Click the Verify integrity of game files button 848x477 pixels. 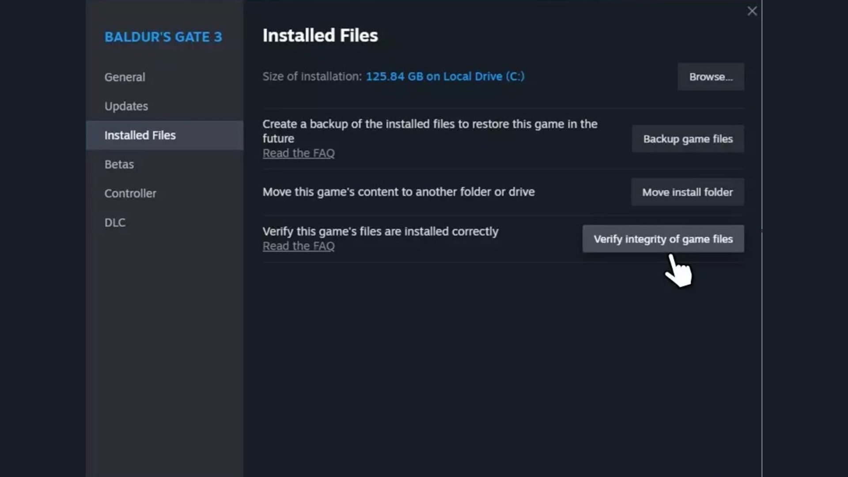(663, 239)
